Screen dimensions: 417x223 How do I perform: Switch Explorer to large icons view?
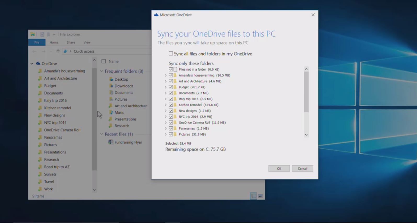(x=260, y=196)
